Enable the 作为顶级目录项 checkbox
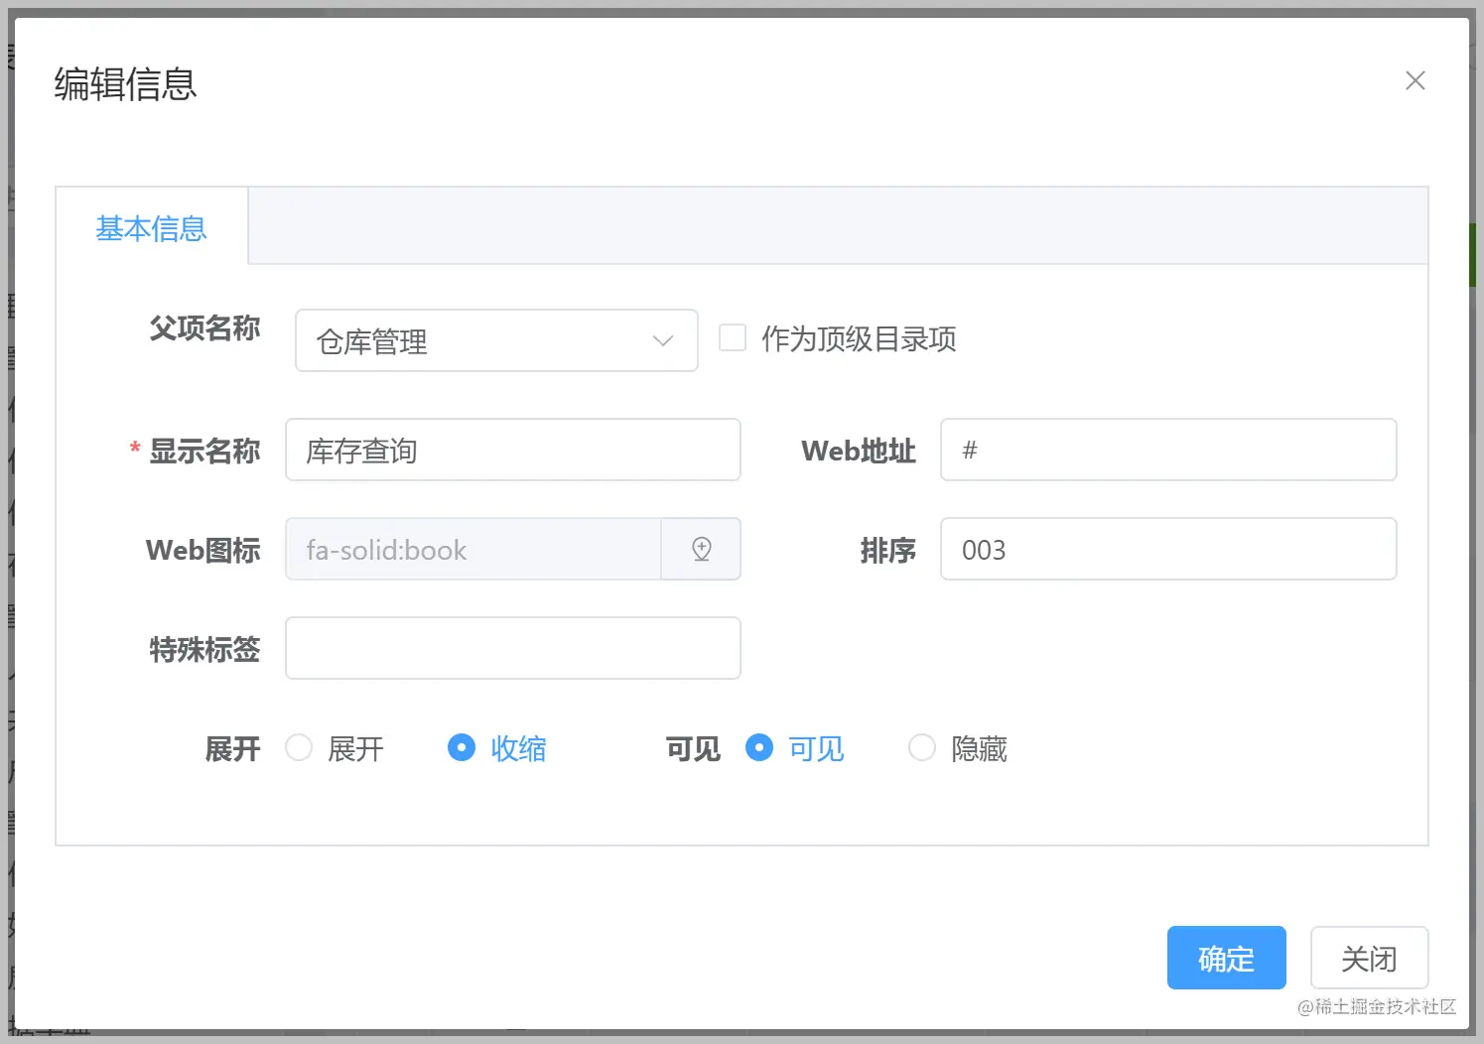Screen dimensions: 1484x1044 pyautogui.click(x=733, y=337)
